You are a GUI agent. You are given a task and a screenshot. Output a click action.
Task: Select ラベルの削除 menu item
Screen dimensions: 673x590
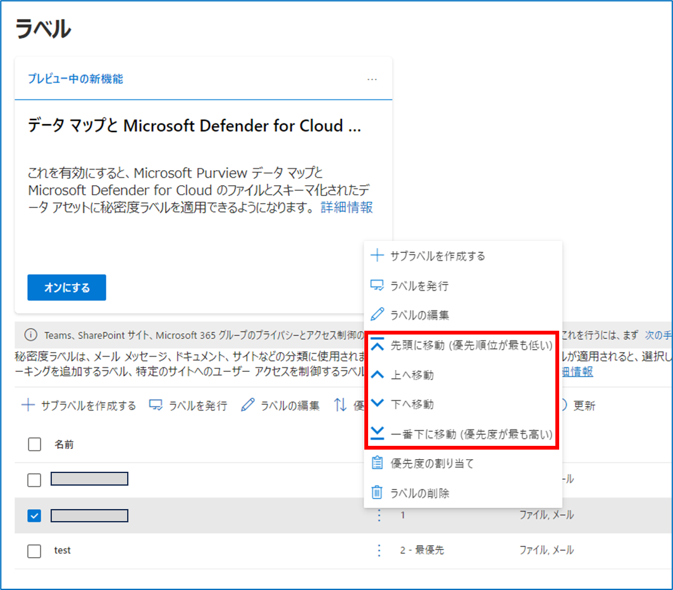463,493
